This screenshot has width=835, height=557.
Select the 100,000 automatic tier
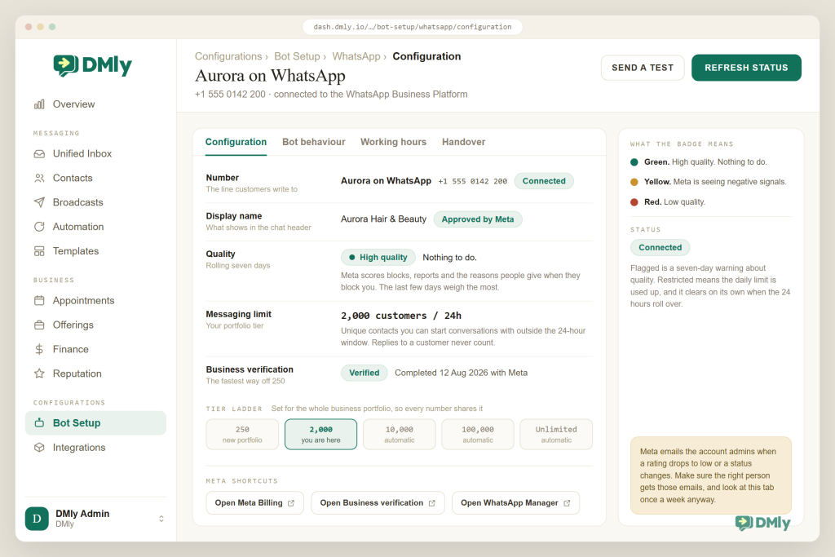click(478, 435)
